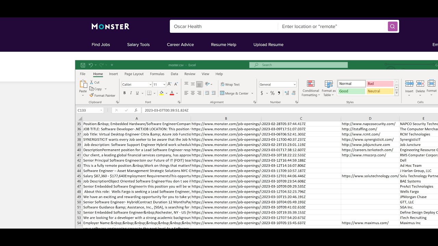438x246 pixels.
Task: Apply red font color
Action: coord(172,93)
